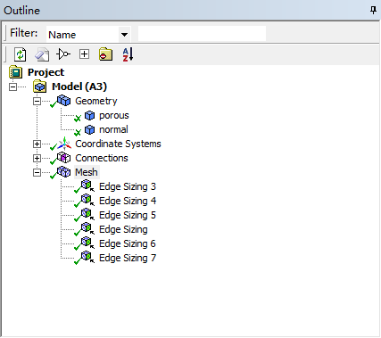
Task: Click the filter search text field
Action: click(x=202, y=34)
